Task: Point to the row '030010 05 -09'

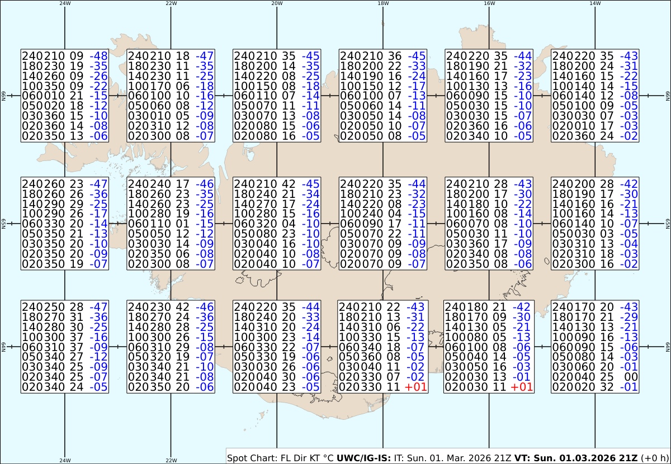Action: 171,116
